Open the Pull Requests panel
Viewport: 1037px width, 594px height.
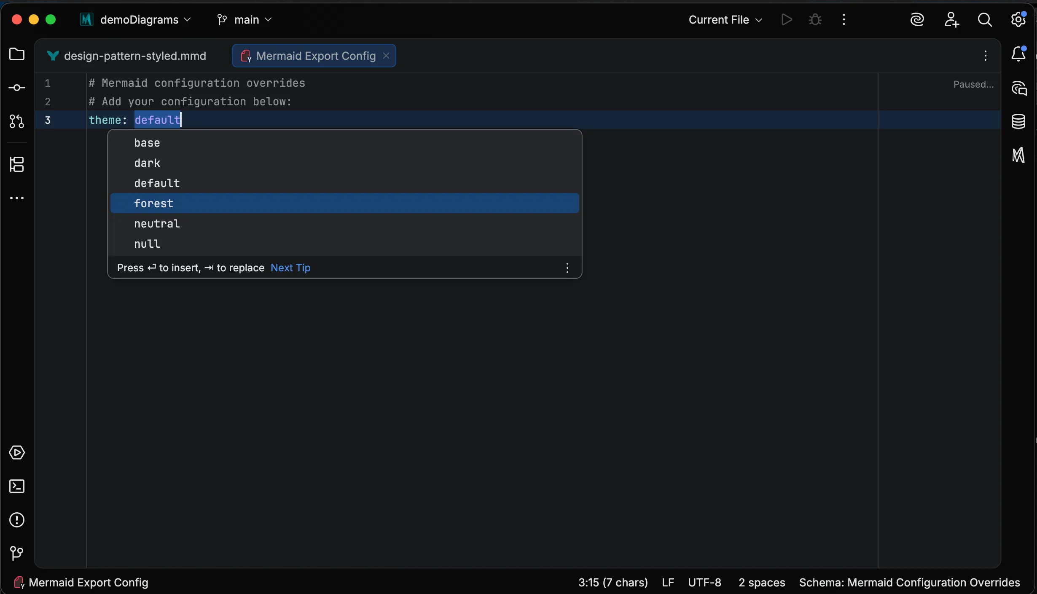coord(17,122)
